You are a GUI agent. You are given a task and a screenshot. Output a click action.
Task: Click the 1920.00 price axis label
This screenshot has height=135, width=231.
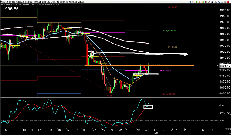[225, 52]
